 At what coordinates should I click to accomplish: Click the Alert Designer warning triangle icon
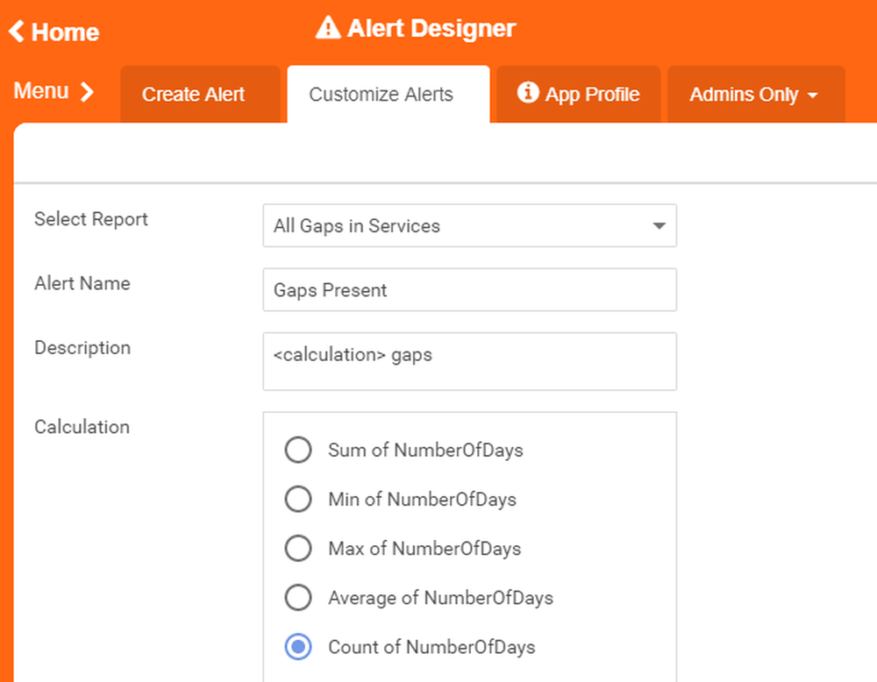tap(328, 27)
